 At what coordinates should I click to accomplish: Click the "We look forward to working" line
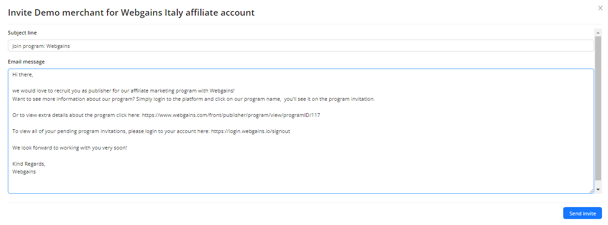[x=69, y=148]
